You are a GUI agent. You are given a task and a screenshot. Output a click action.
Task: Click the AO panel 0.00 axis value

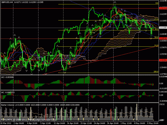161,83
